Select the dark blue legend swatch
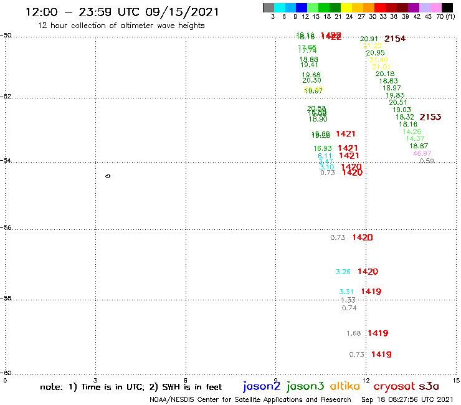Screen dimensions: 461x405 coord(302,7)
